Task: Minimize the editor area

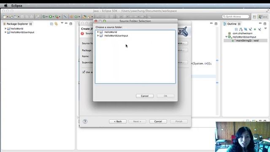Action: pos(211,23)
